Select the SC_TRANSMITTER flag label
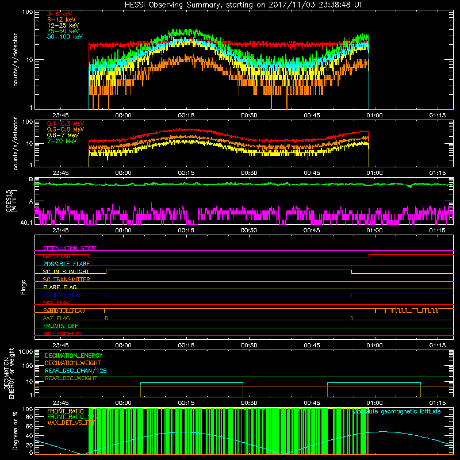460x460 pixels. (x=67, y=279)
